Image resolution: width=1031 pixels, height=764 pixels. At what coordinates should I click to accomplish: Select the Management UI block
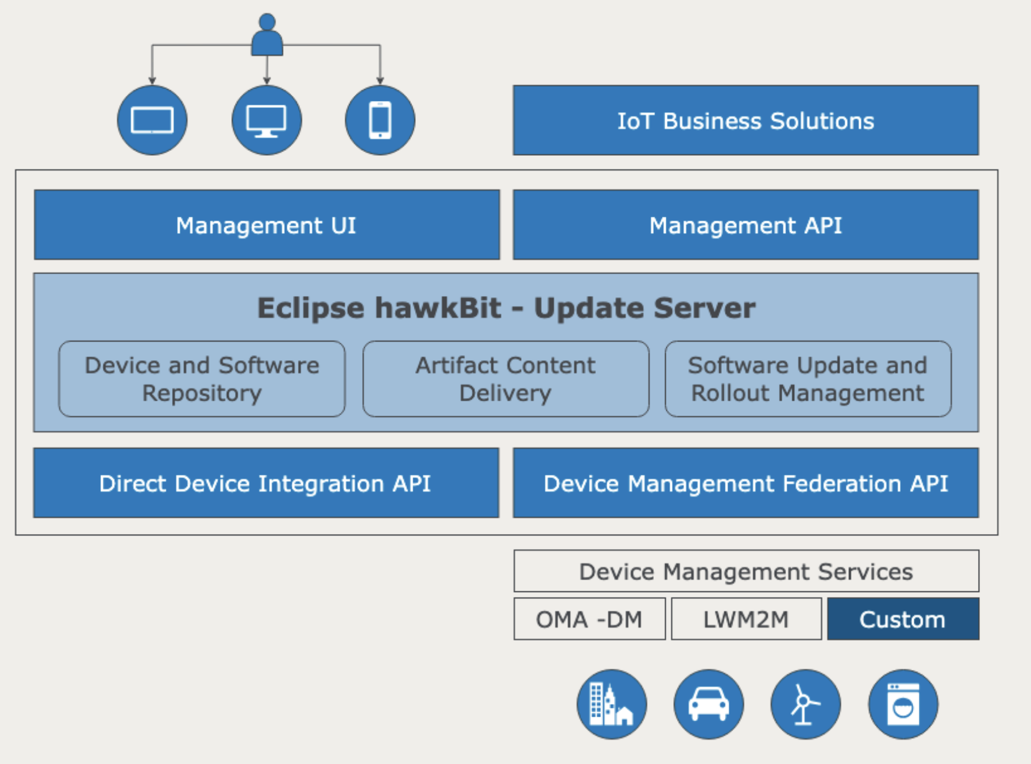(x=267, y=225)
